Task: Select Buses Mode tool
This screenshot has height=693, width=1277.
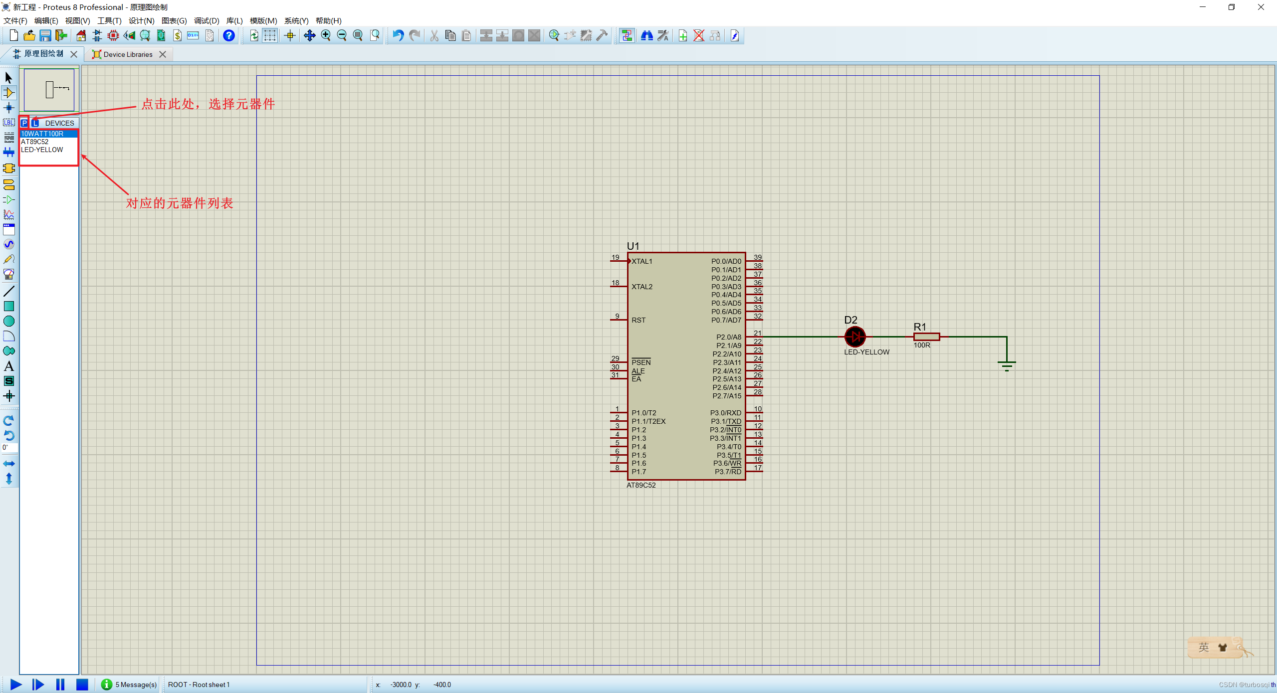Action: tap(8, 153)
